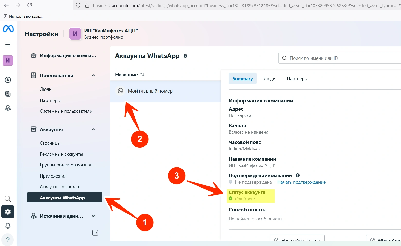The width and height of the screenshot is (401, 246).
Task: Click the ИП "КазИнфотех АЦП" business portfolio avatar
Action: [x=75, y=34]
